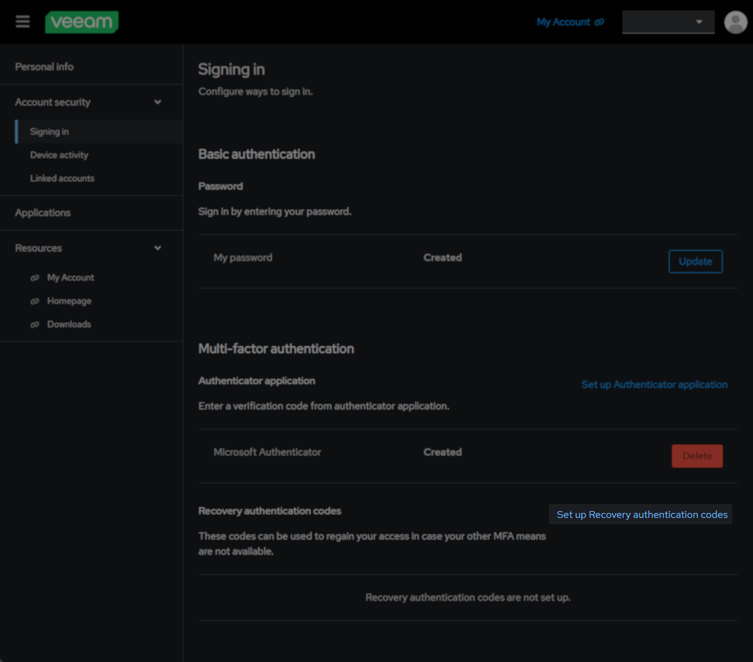Click the 'Multi-factor authentication' heading
Viewport: 753px width, 662px height.
[x=276, y=349]
